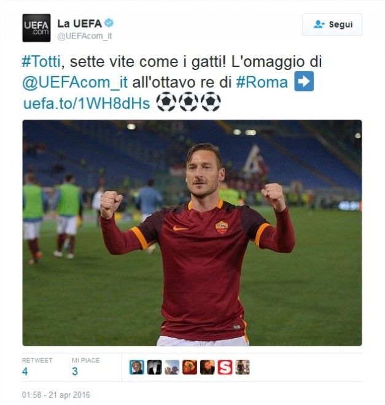Open the 01:58 - 21 apr 2016 timestamp
Image resolution: width=385 pixels, height=405 pixels.
(x=56, y=395)
